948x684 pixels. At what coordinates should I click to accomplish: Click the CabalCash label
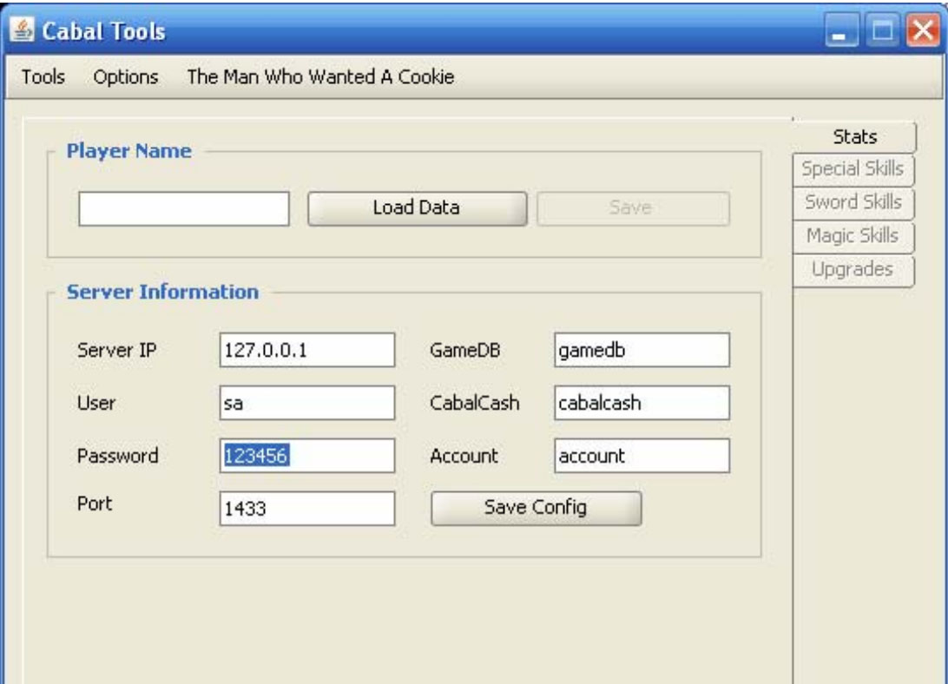point(475,403)
